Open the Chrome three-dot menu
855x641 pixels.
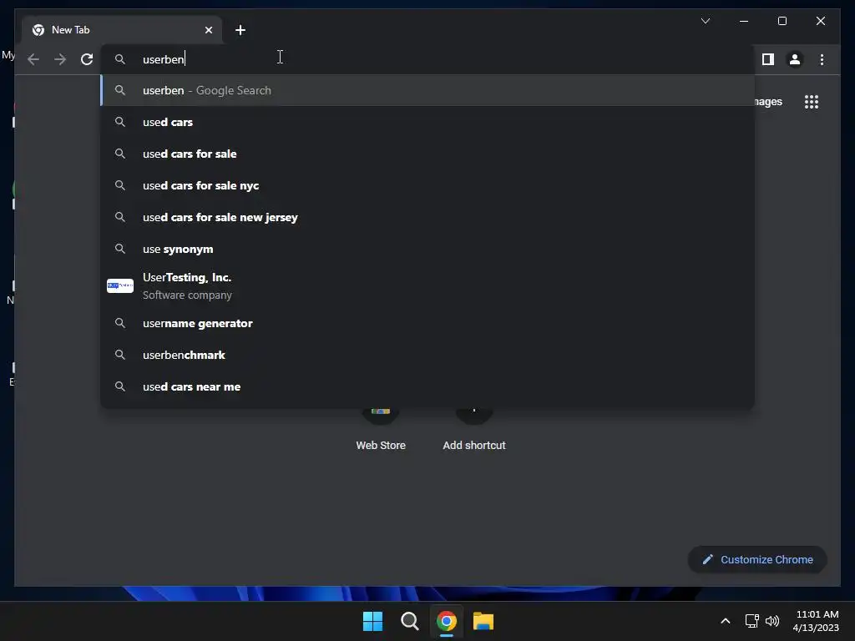822,59
